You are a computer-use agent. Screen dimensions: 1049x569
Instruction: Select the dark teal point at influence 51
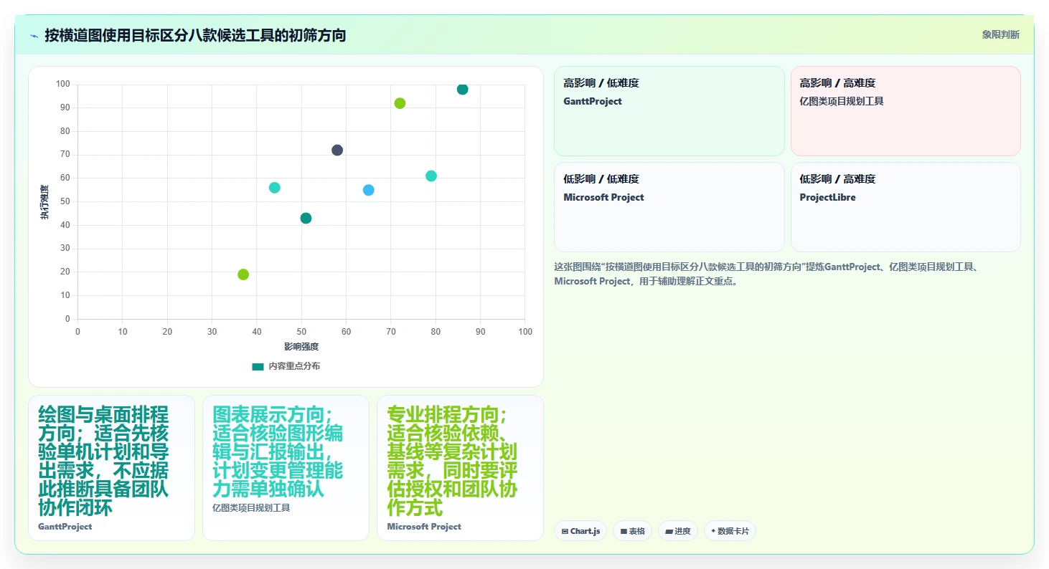click(306, 218)
